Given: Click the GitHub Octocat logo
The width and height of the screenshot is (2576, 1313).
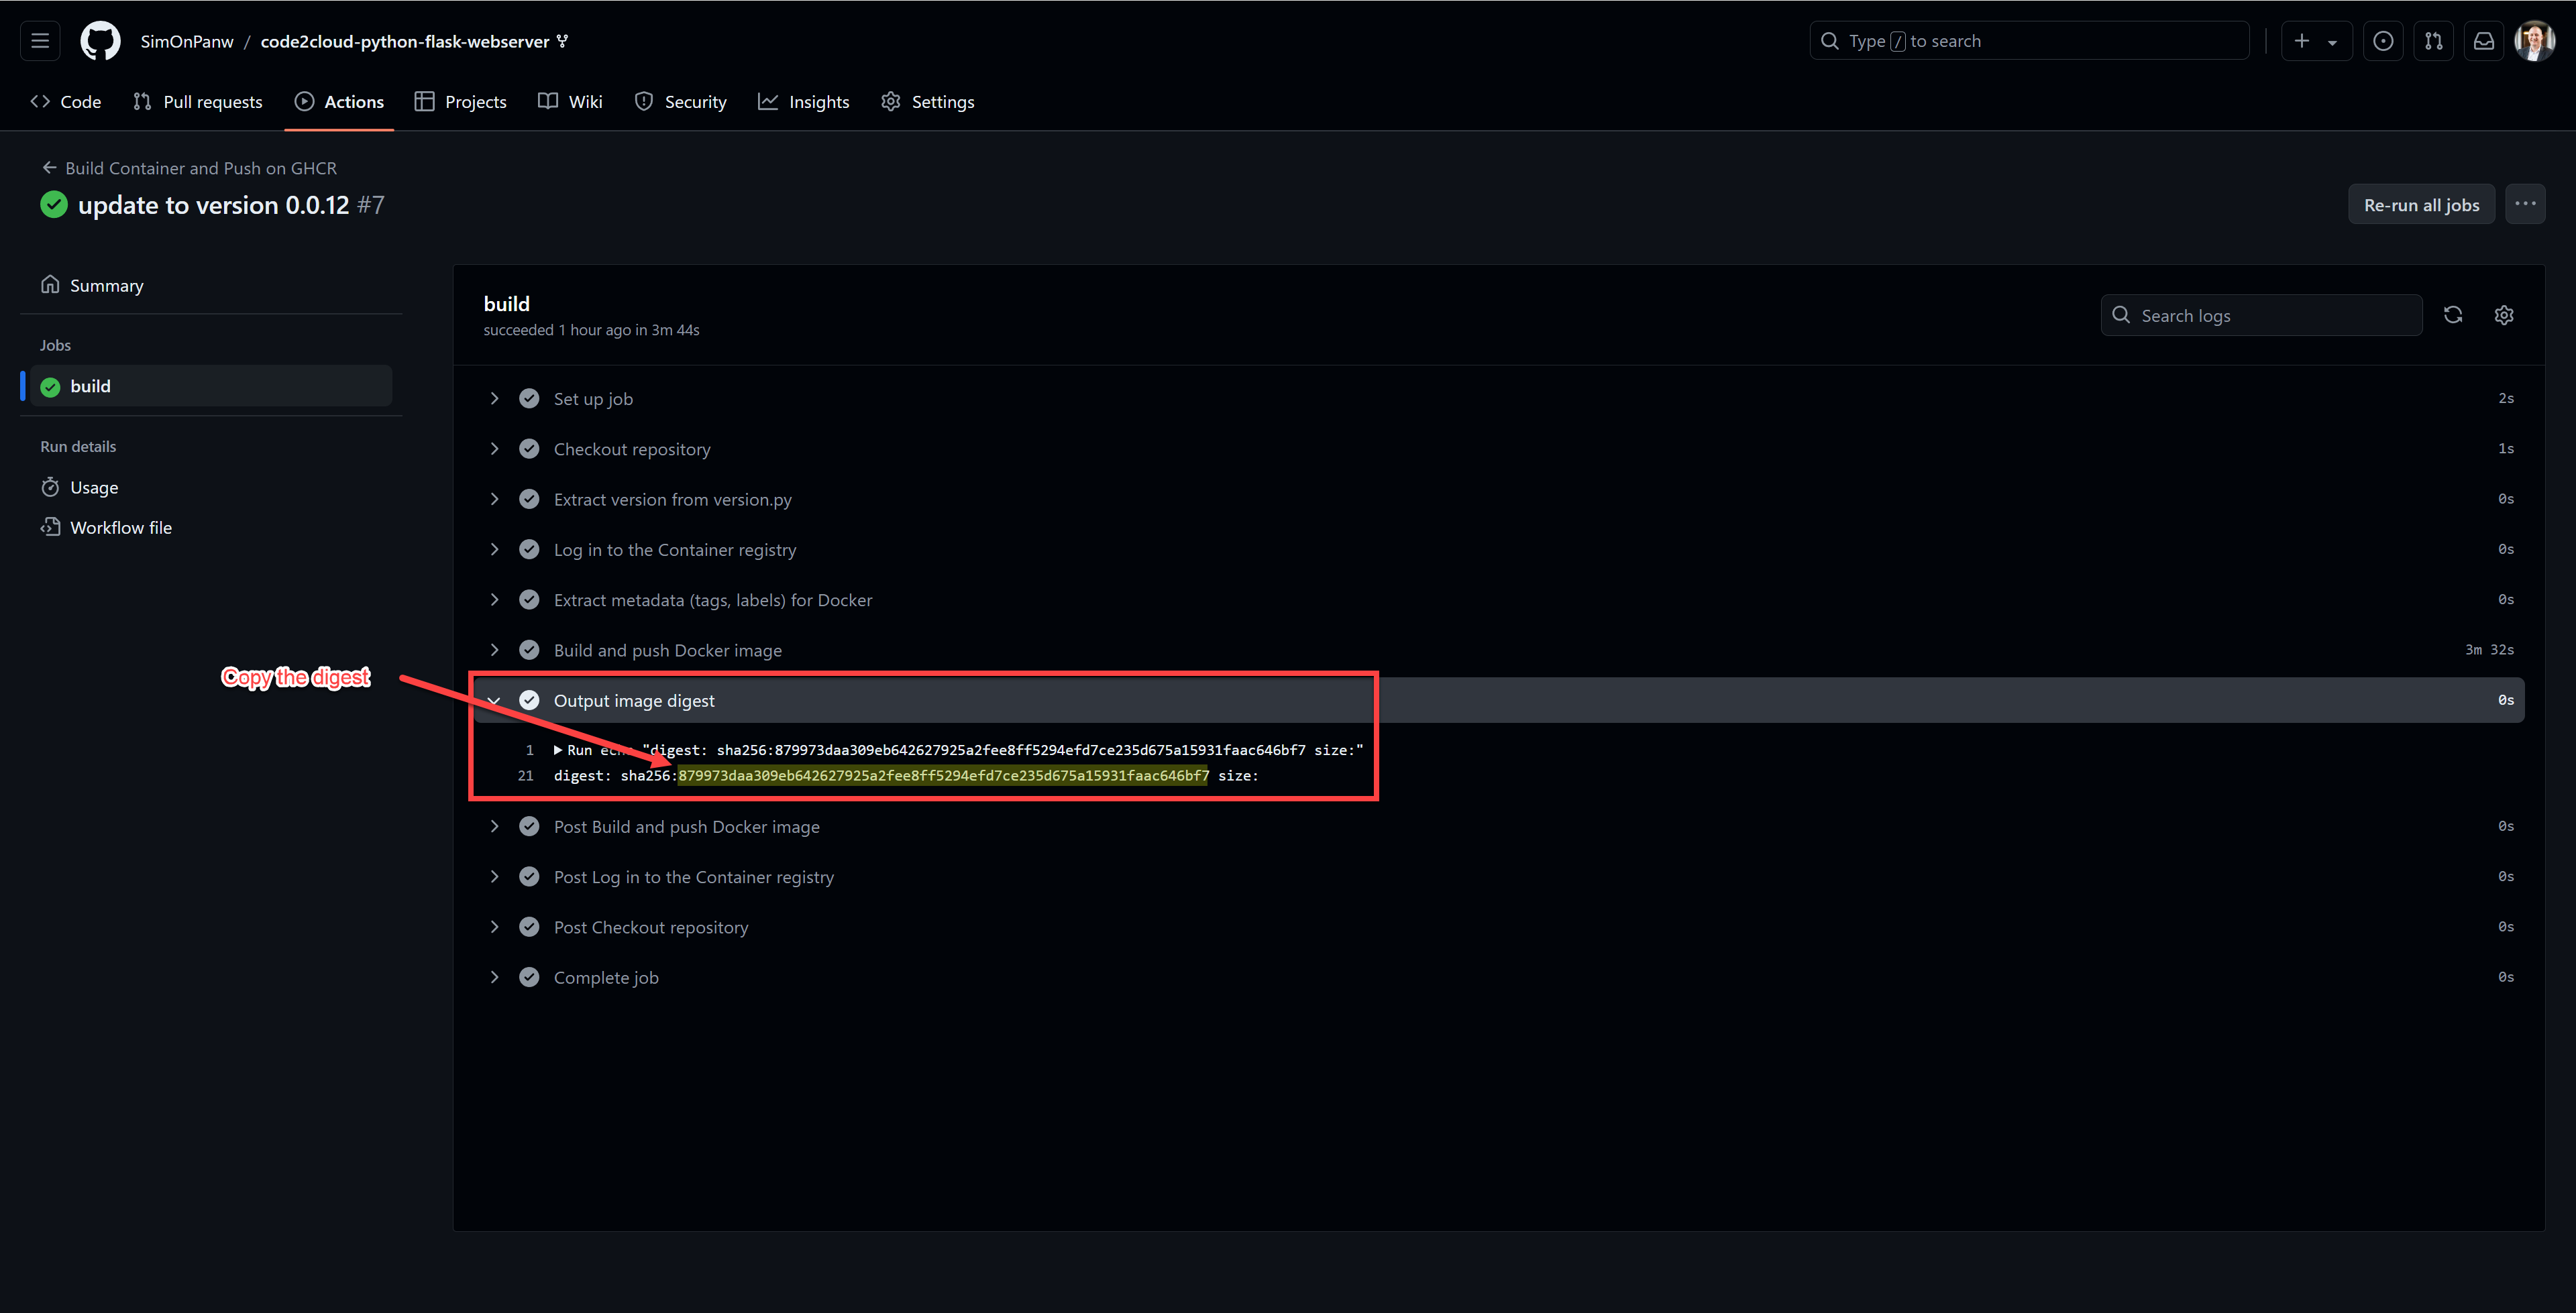Looking at the screenshot, I should coord(100,41).
